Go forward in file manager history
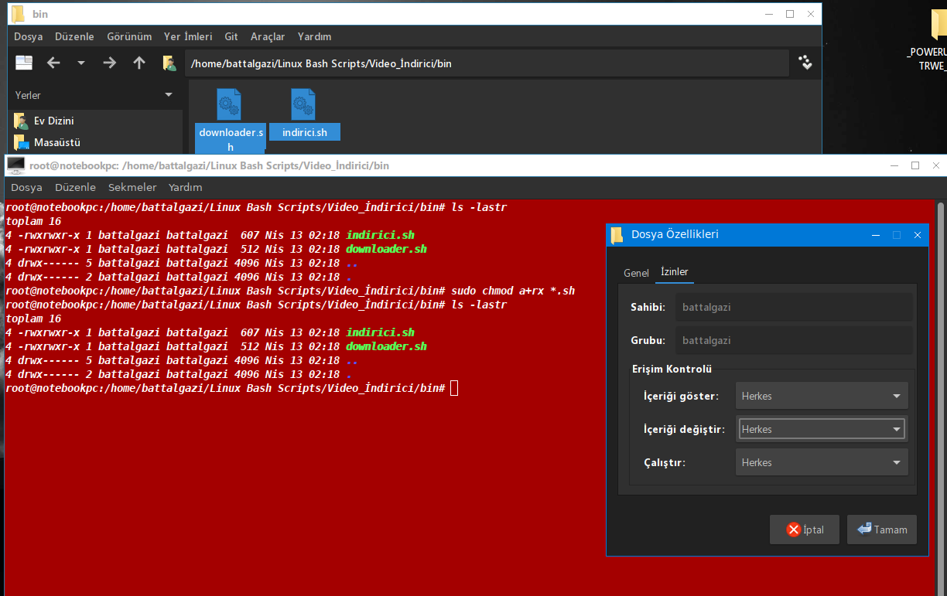Viewport: 947px width, 596px height. [x=110, y=63]
